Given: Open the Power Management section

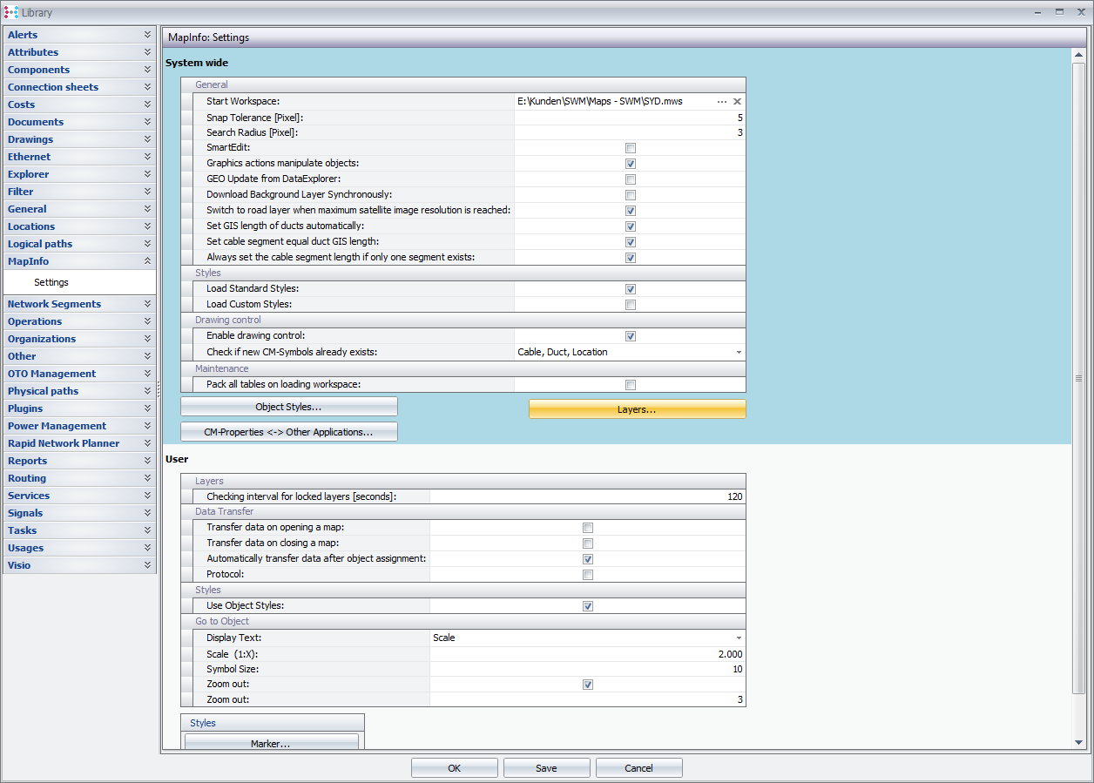Looking at the screenshot, I should click(x=79, y=426).
